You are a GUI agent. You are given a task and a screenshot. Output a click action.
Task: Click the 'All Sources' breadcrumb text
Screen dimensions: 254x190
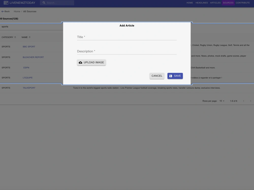click(30, 11)
